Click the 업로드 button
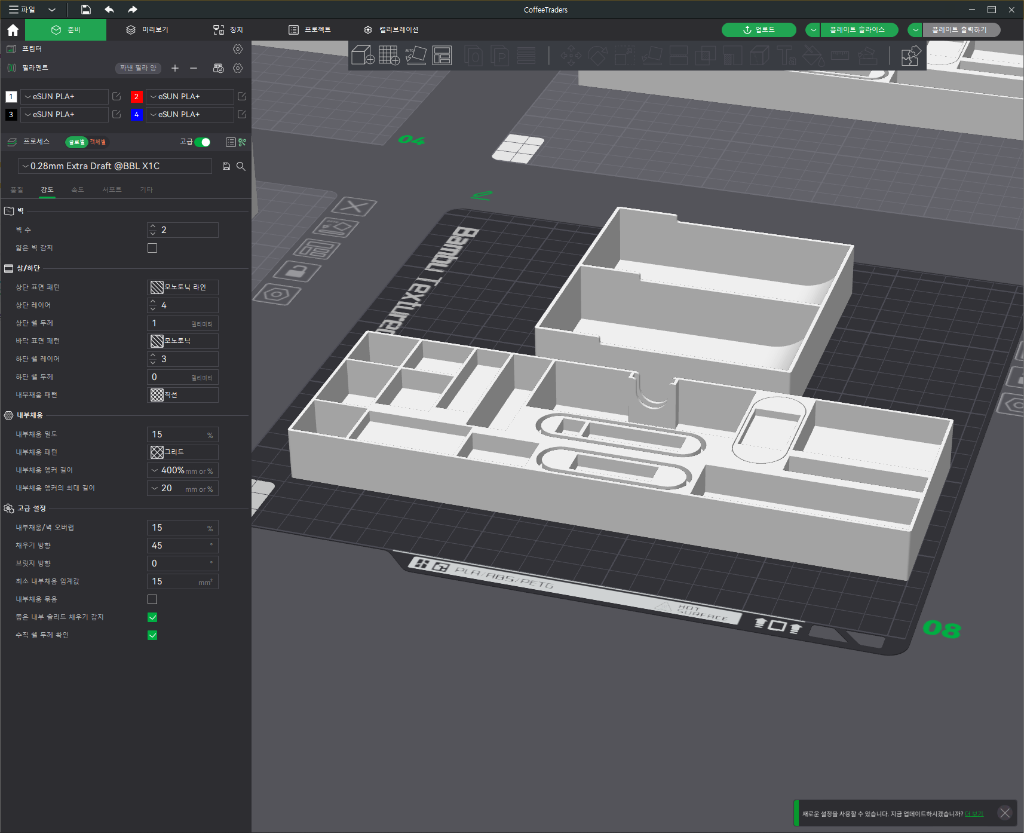The image size is (1024, 833). pyautogui.click(x=759, y=30)
